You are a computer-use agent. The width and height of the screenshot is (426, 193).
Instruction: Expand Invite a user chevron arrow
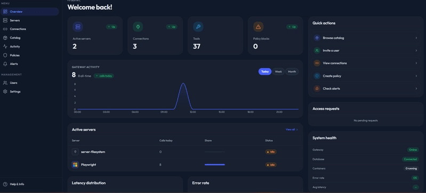coord(416,51)
